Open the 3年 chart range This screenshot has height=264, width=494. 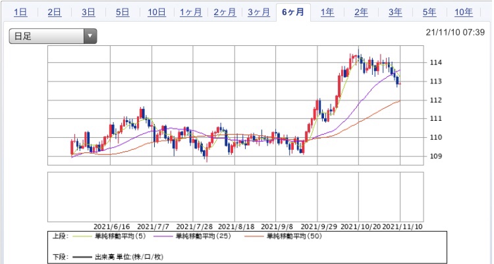click(x=395, y=12)
